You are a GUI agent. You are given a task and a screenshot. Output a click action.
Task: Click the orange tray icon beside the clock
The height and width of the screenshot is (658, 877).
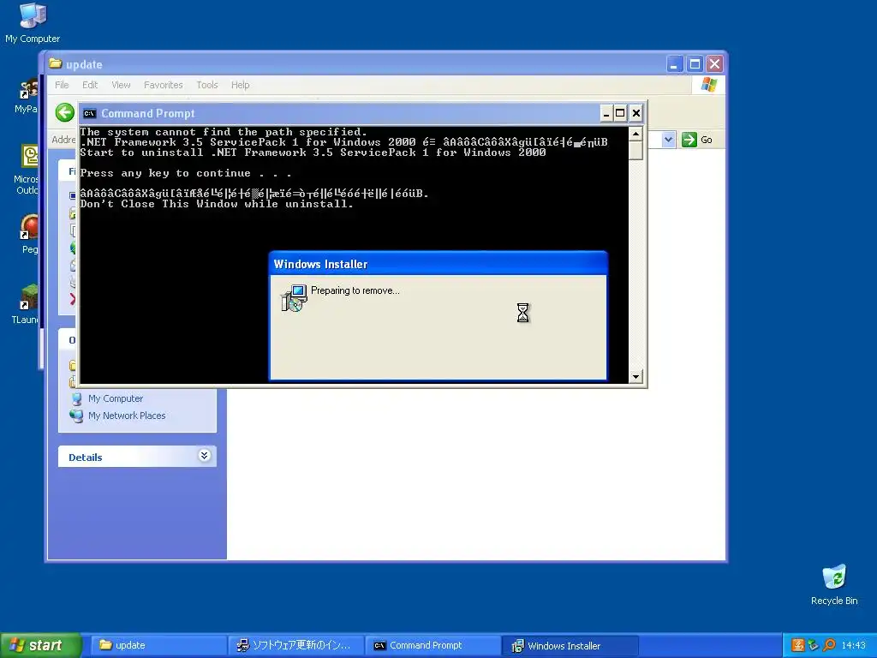pos(798,645)
